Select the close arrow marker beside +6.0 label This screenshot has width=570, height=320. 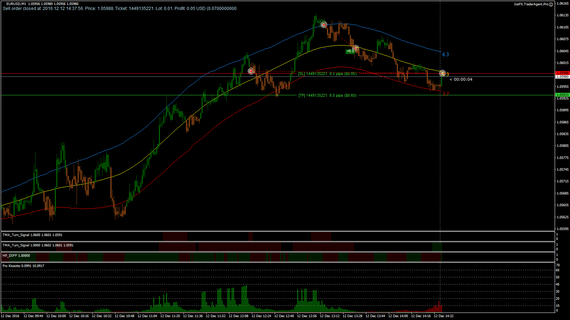[355, 48]
